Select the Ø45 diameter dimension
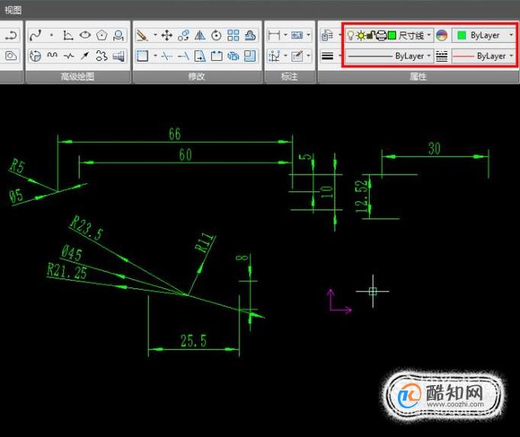The image size is (520, 437). pos(72,254)
